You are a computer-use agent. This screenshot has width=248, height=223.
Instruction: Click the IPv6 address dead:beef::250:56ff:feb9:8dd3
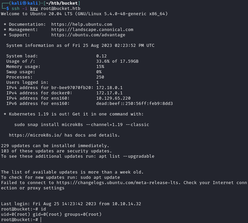(x=134, y=104)
